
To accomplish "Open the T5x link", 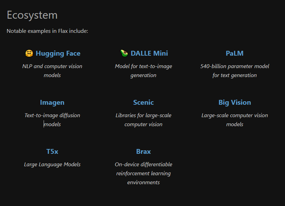I will [x=52, y=151].
